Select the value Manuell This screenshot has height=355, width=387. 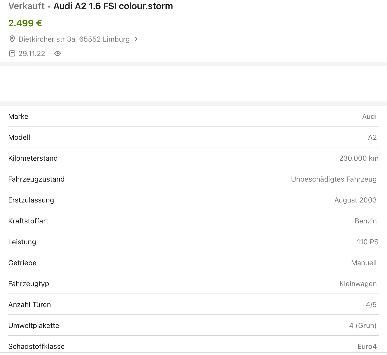364,263
